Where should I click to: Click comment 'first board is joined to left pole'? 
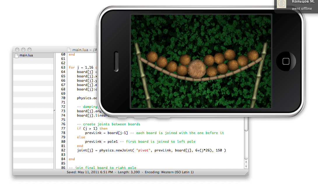[x=161, y=142]
